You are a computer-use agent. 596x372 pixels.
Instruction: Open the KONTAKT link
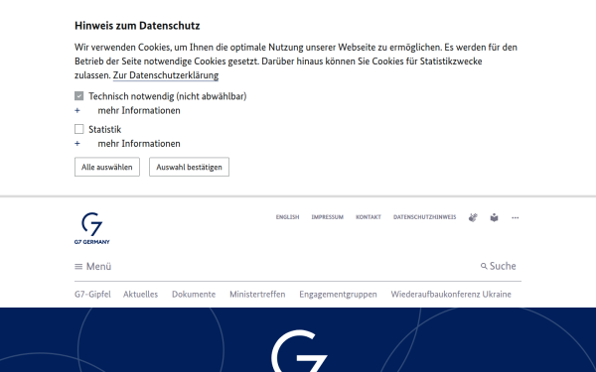click(x=369, y=217)
